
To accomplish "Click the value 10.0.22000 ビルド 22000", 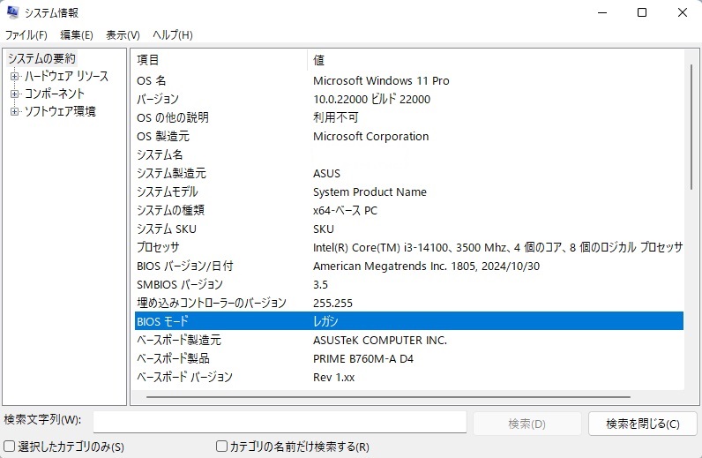I will point(371,99).
